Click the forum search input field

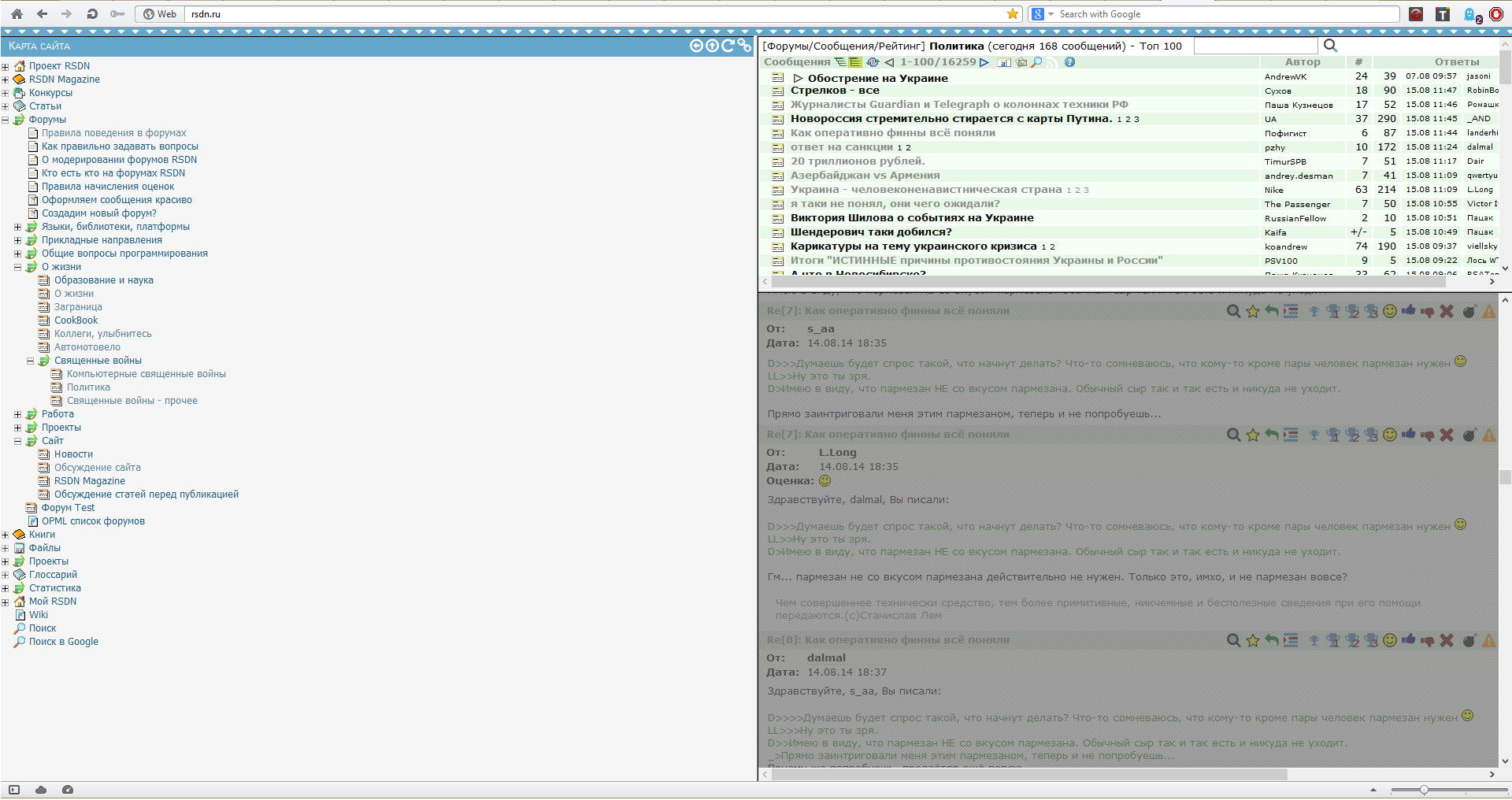1255,46
